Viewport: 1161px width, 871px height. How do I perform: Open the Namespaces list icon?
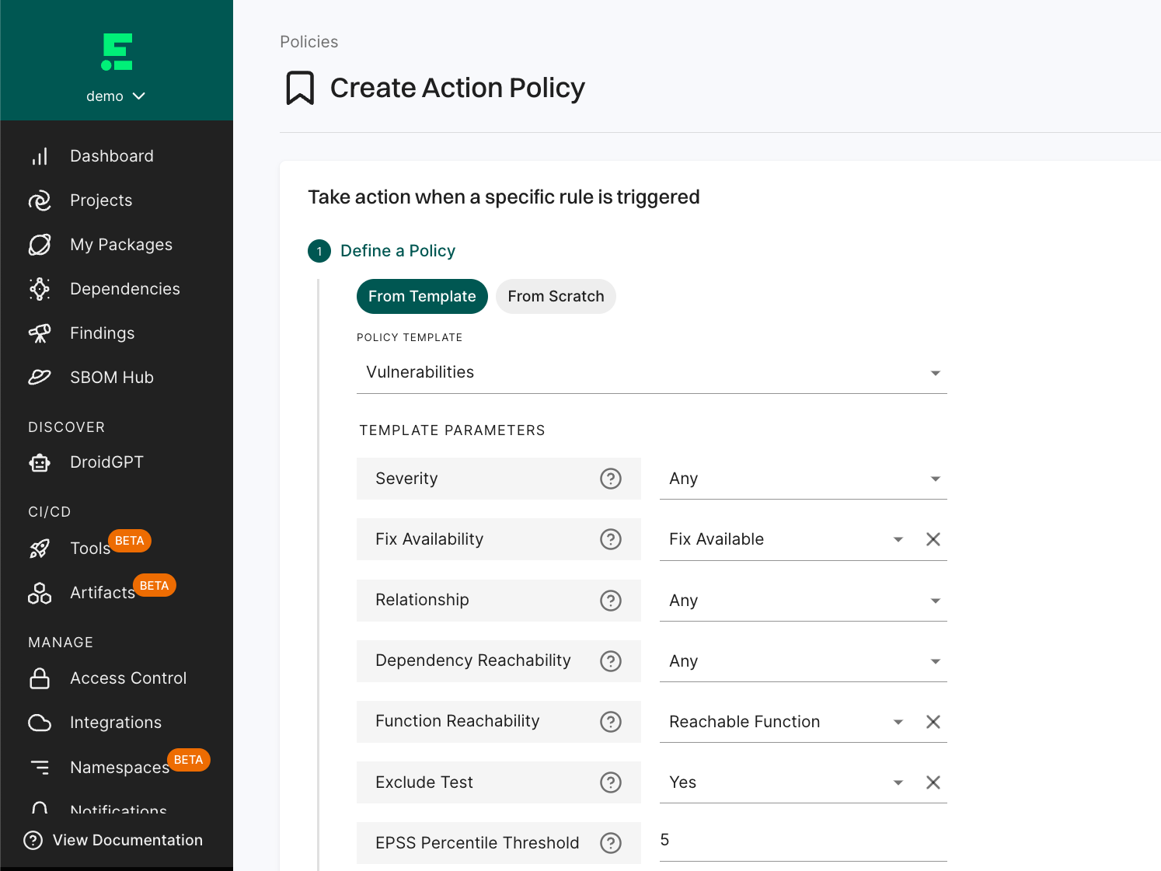[x=40, y=768]
